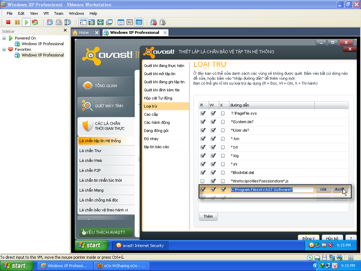The width and height of the screenshot is (361, 271).
Task: Click the Revert to snapshot toolbar icon
Action: point(59,22)
